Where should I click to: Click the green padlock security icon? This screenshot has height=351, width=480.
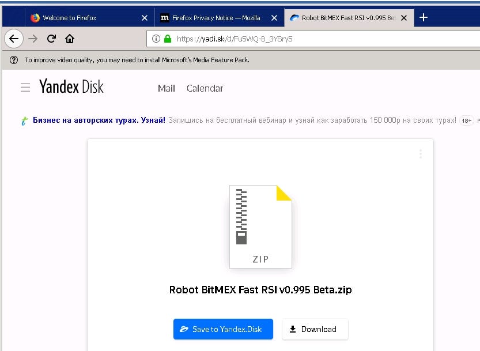(x=168, y=39)
